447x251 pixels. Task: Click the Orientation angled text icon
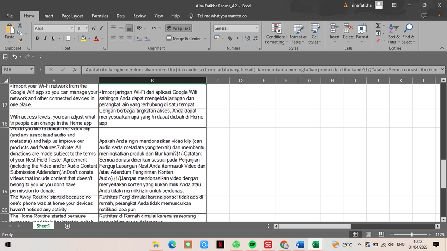[x=139, y=28]
